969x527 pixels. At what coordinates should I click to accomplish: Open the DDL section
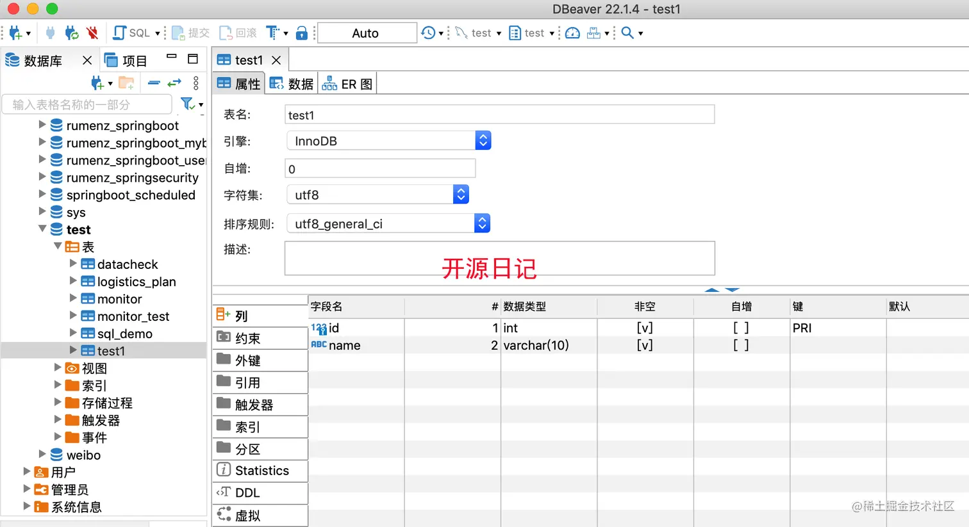(x=260, y=492)
